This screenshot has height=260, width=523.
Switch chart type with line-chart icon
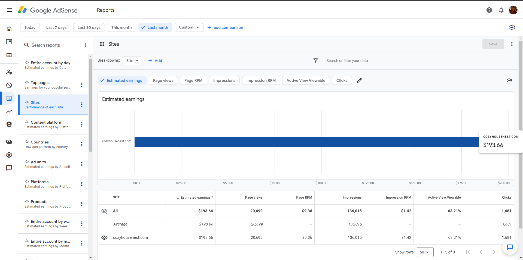point(510,80)
